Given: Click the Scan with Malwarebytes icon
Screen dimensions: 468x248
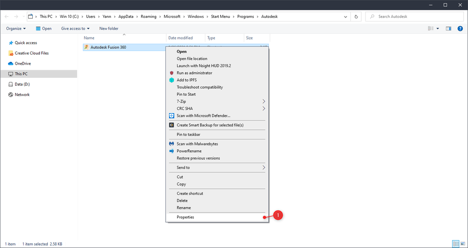Looking at the screenshot, I should click(x=171, y=144).
